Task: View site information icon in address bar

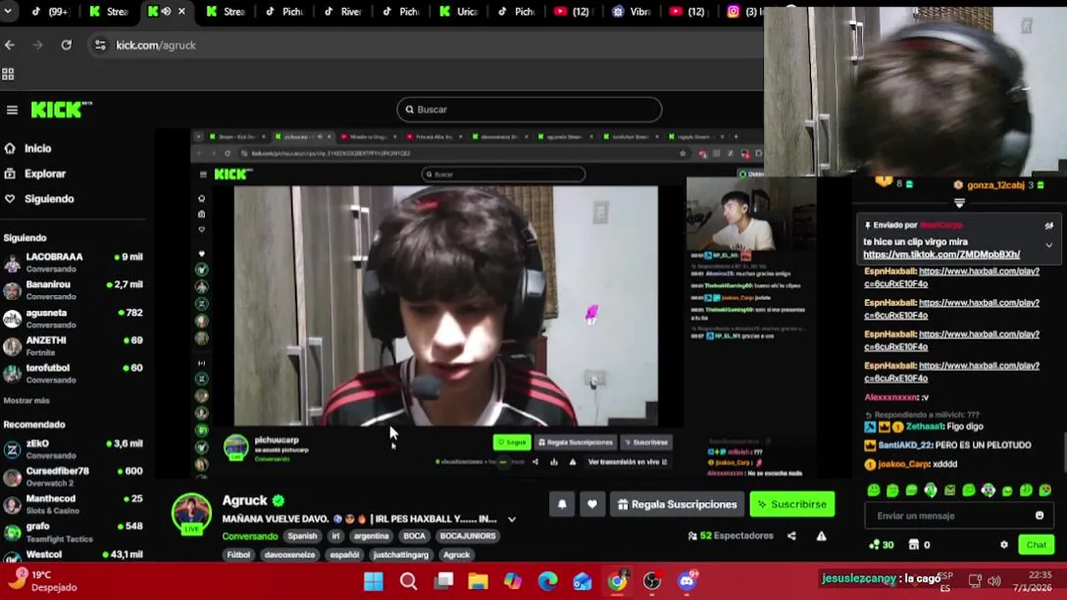Action: coord(100,45)
